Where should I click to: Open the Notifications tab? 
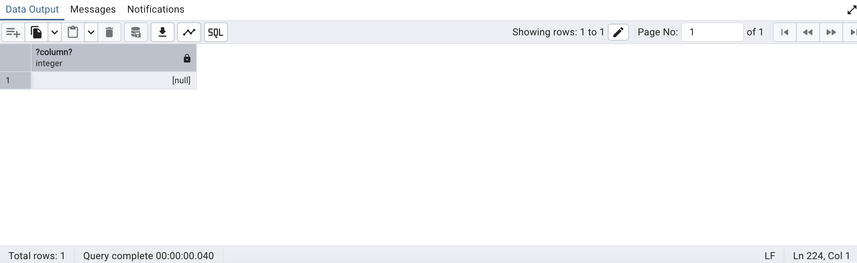point(156,9)
